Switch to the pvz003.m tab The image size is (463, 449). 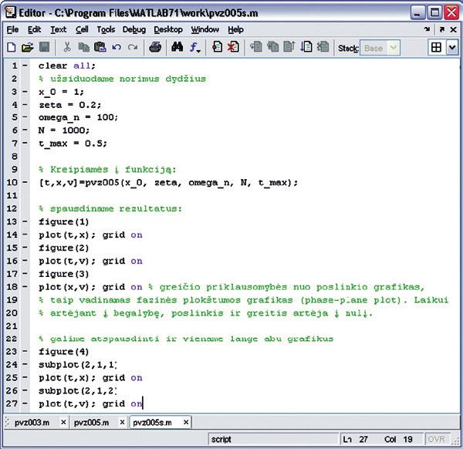click(32, 423)
